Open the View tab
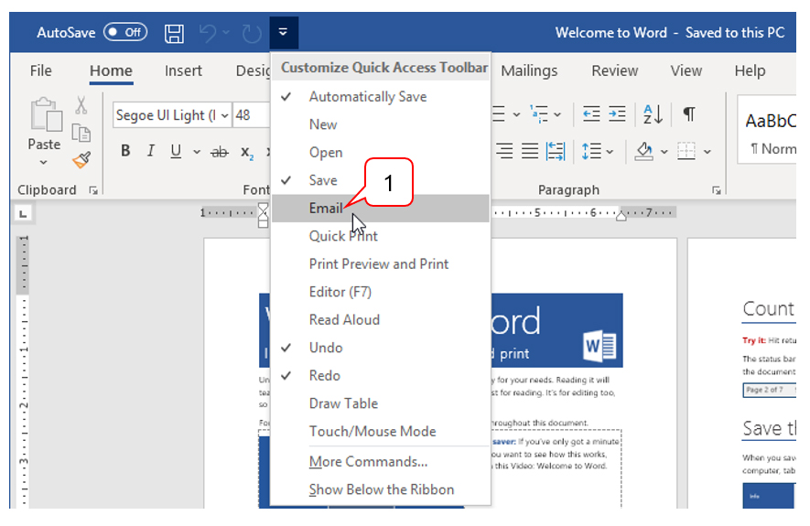The image size is (810, 526). (686, 70)
